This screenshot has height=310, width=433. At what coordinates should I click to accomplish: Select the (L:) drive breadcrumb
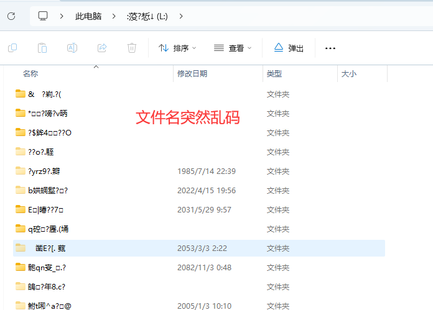pos(147,17)
